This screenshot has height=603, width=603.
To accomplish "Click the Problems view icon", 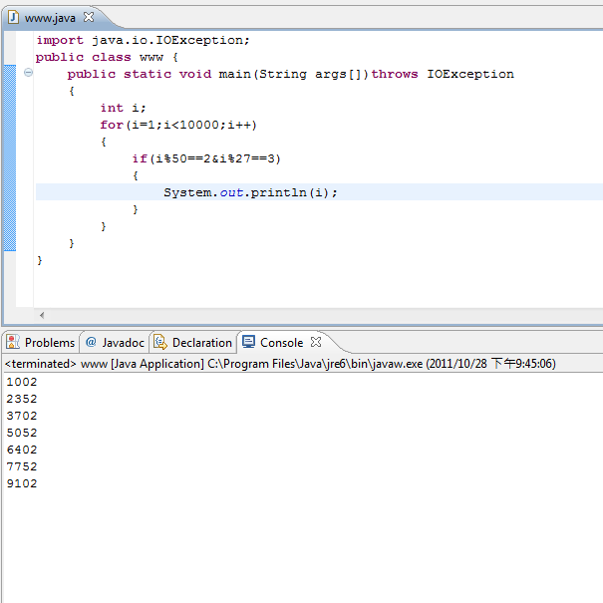I will (x=13, y=342).
